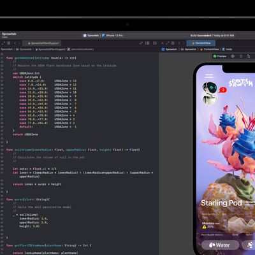This screenshot has width=255, height=255.
Task: Add a new editor on the right
Action: click(155, 43)
